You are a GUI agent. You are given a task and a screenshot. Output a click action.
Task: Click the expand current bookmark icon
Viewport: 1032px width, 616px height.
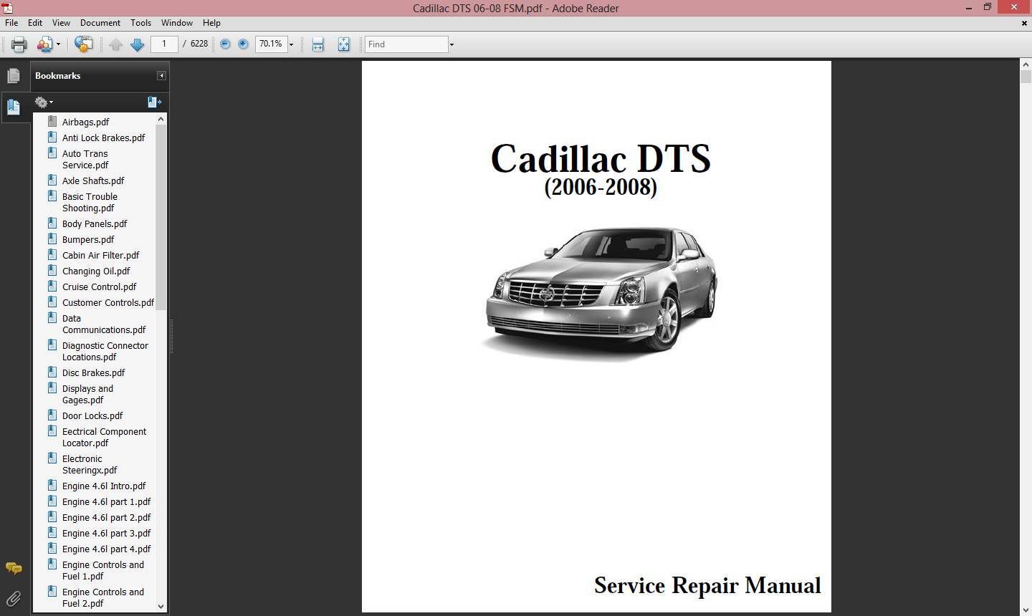point(154,102)
